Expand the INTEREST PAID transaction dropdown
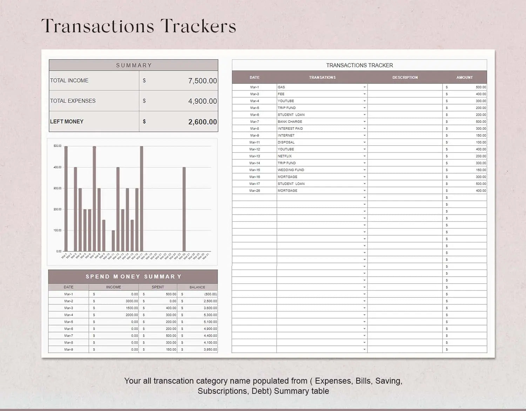This screenshot has height=411, width=526. tap(365, 128)
